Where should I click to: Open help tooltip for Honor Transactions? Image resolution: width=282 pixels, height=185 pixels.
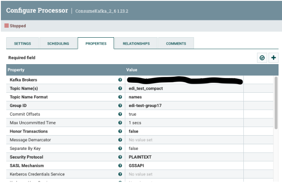pos(120,131)
